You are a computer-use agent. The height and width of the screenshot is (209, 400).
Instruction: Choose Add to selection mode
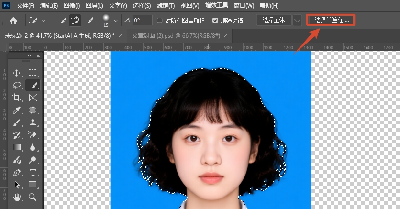point(75,21)
